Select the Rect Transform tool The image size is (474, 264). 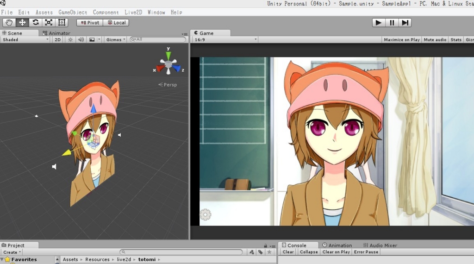[x=62, y=23]
